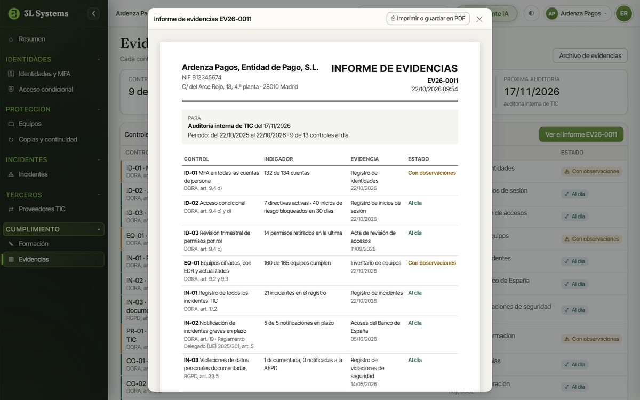
Task: Click the EVIDENCIA column header in the report
Action: click(x=365, y=159)
